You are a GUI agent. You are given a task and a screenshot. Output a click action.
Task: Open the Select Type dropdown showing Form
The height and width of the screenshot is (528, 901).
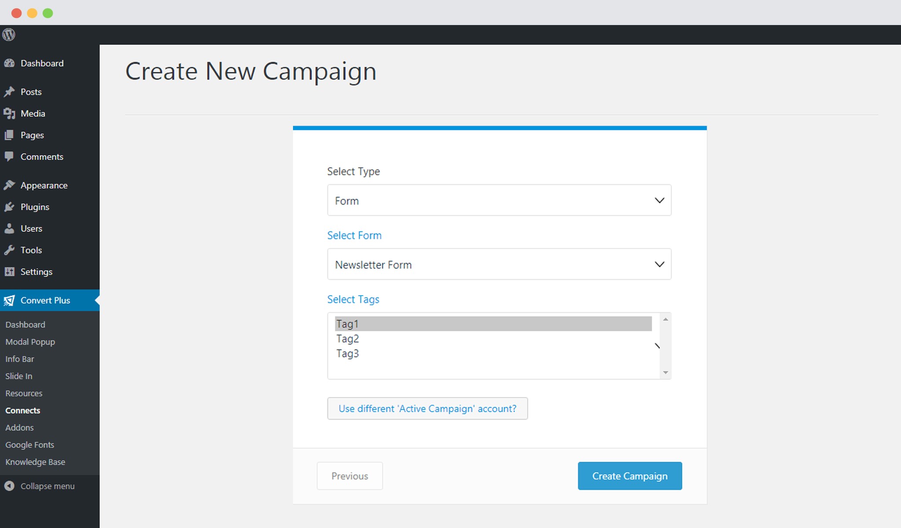click(499, 200)
